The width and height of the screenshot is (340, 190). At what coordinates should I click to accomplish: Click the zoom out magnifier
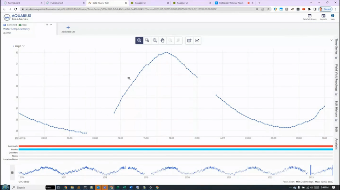(155, 41)
